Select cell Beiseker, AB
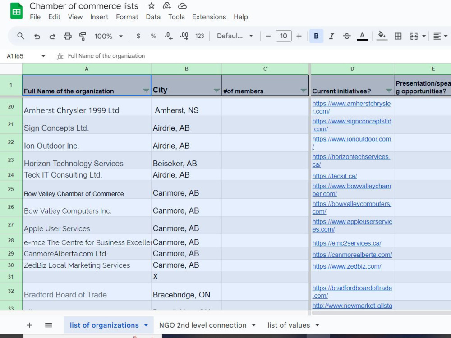Image resolution: width=451 pixels, height=338 pixels. 186,160
